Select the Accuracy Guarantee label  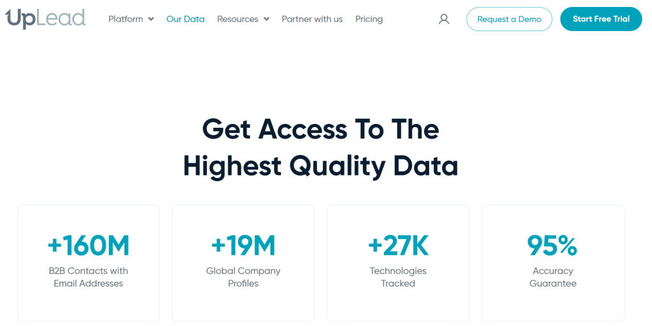(553, 277)
